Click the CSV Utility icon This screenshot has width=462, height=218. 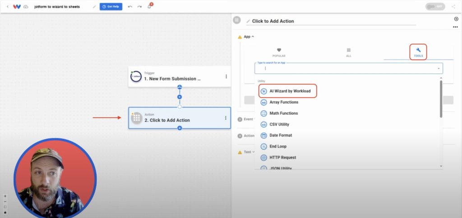click(263, 125)
